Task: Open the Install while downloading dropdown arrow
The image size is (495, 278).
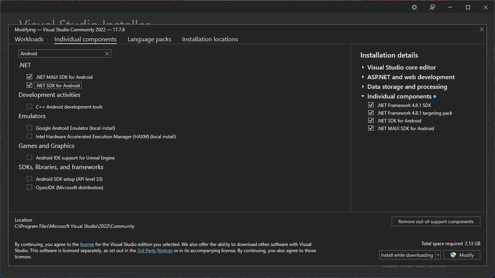Action: tap(438, 255)
